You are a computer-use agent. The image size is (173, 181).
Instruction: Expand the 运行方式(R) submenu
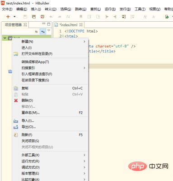pyautogui.click(x=50, y=161)
